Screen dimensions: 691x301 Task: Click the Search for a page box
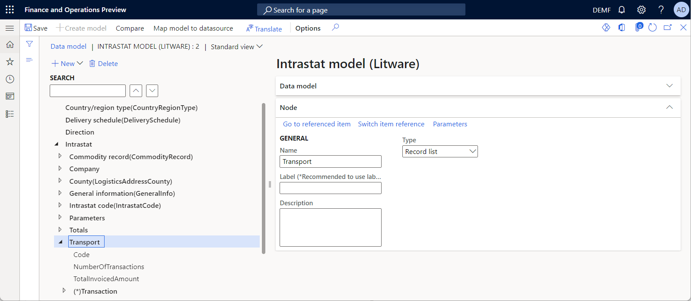coord(361,9)
